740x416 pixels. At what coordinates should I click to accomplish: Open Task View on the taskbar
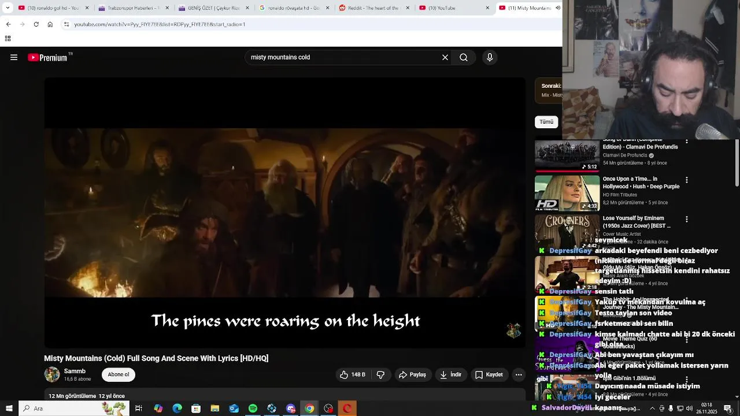(139, 408)
